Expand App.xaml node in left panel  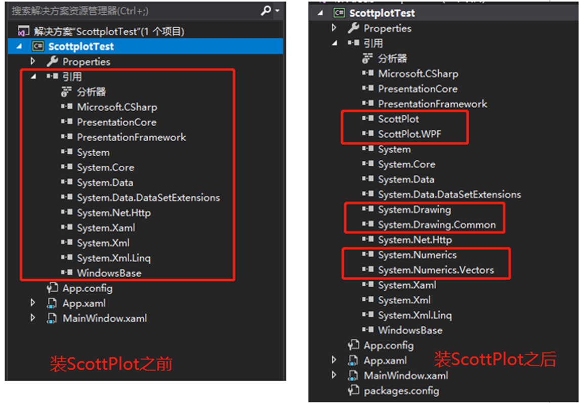(x=33, y=303)
